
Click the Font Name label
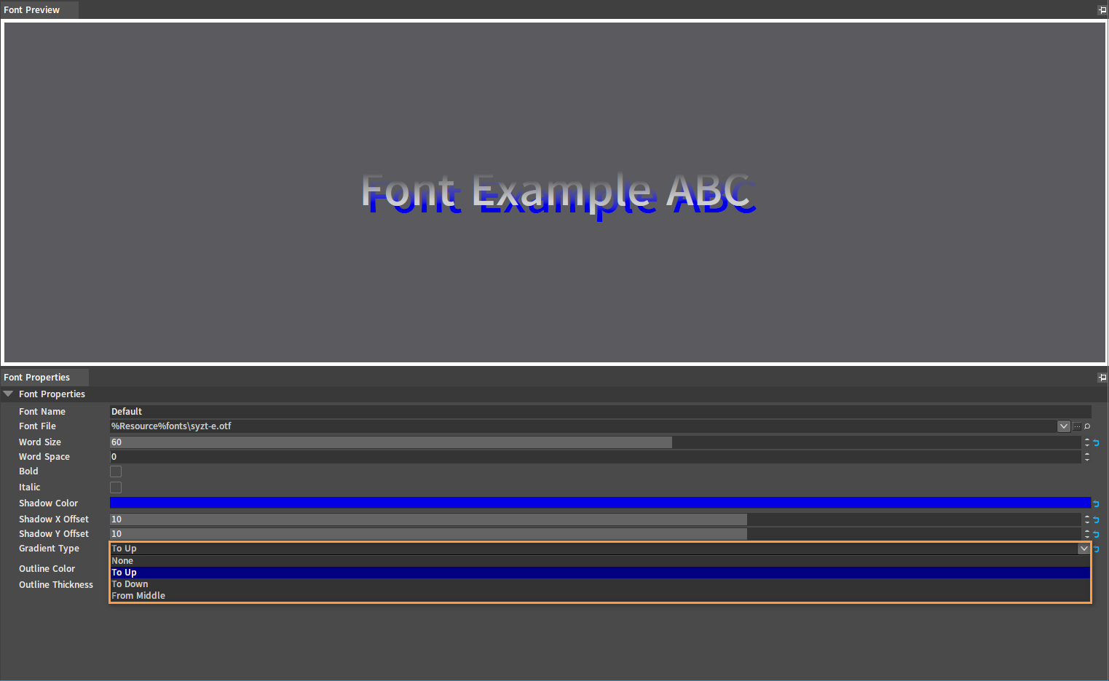point(42,412)
